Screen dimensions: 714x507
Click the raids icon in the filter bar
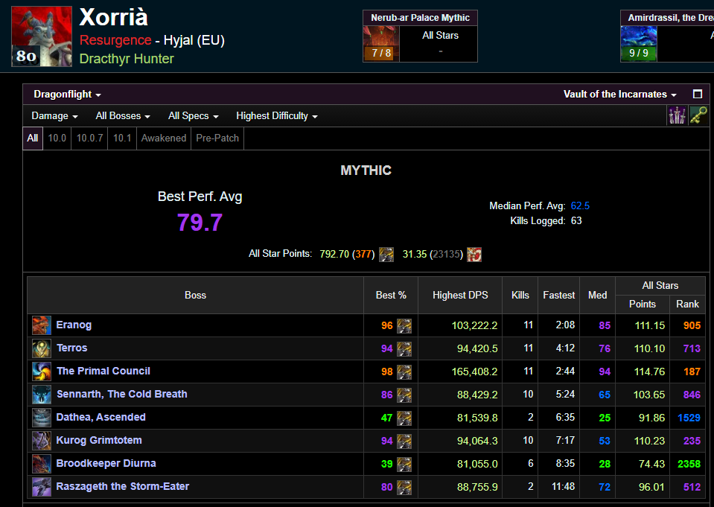[677, 115]
